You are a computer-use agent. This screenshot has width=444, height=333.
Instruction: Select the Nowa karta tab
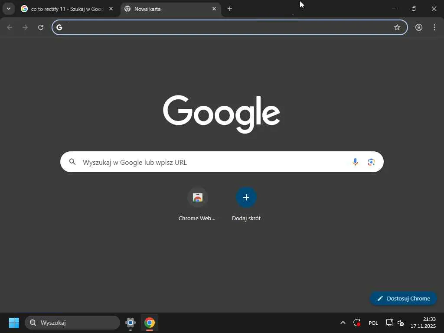pos(171,9)
